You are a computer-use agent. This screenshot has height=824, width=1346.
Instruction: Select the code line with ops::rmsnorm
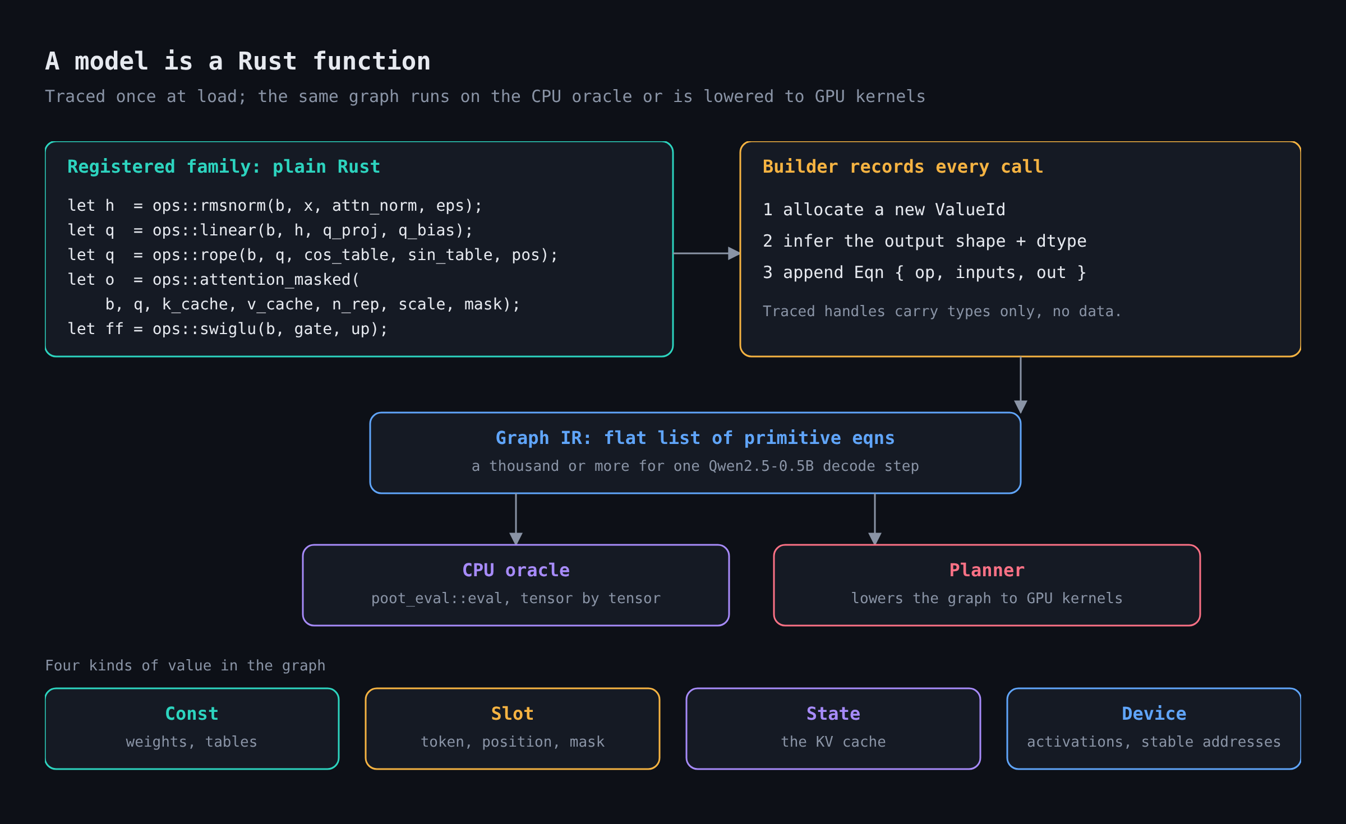tap(275, 206)
